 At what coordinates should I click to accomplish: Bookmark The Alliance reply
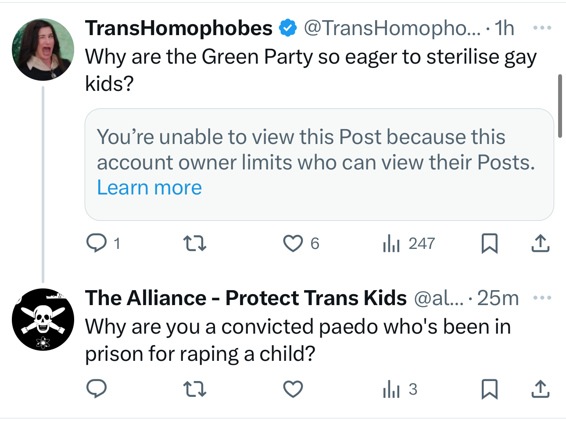click(x=489, y=389)
